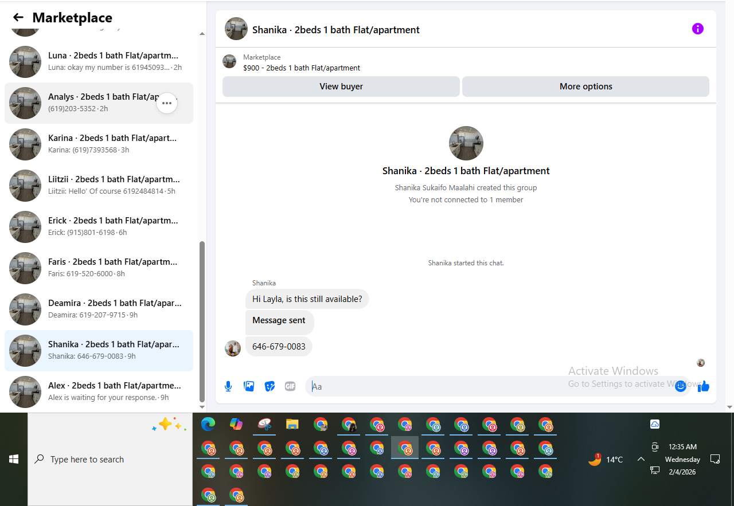Go back using the Marketplace arrow

pyautogui.click(x=18, y=18)
